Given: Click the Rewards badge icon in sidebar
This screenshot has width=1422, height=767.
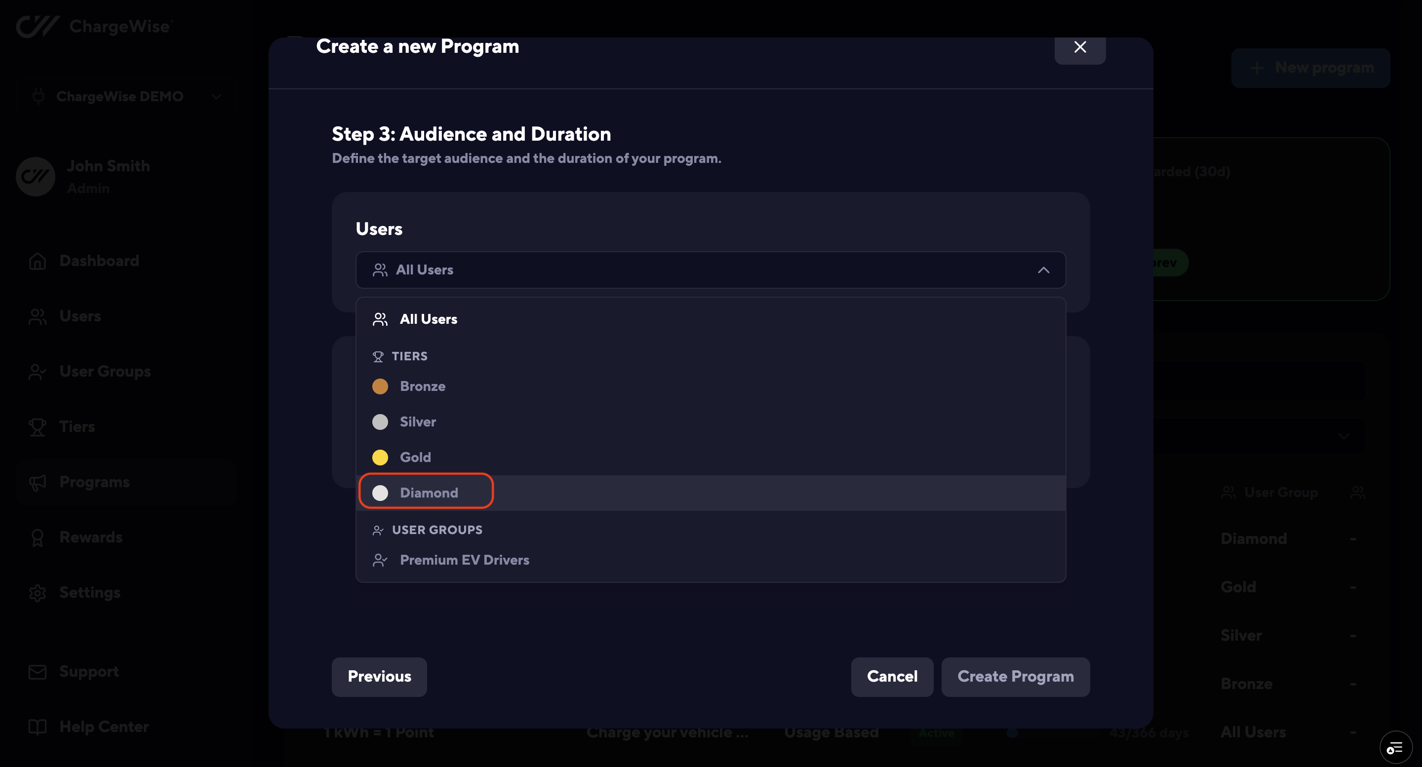Looking at the screenshot, I should [x=37, y=537].
